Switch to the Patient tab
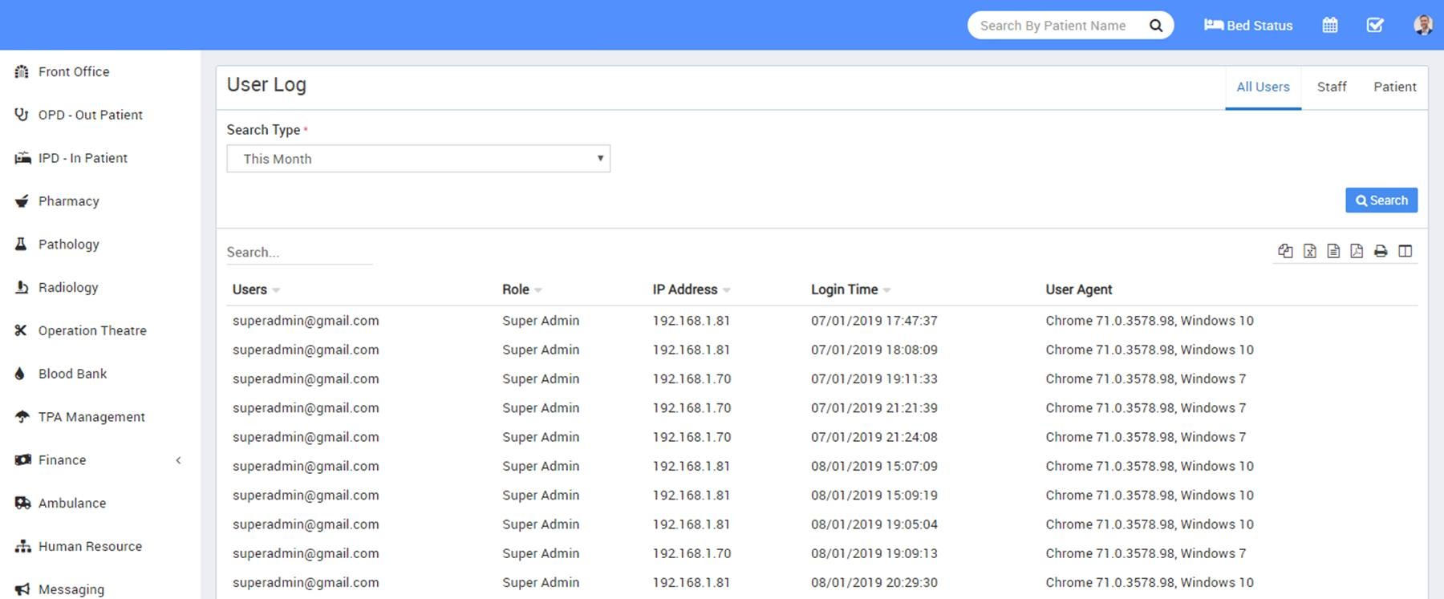1444x599 pixels. tap(1394, 87)
